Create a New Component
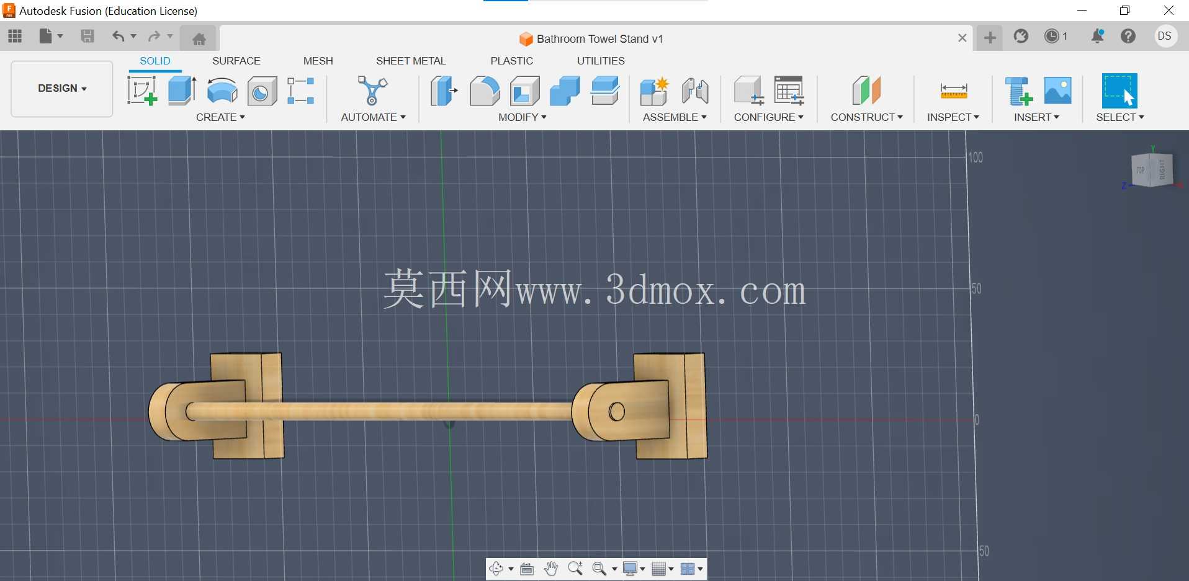This screenshot has height=581, width=1189. (654, 91)
